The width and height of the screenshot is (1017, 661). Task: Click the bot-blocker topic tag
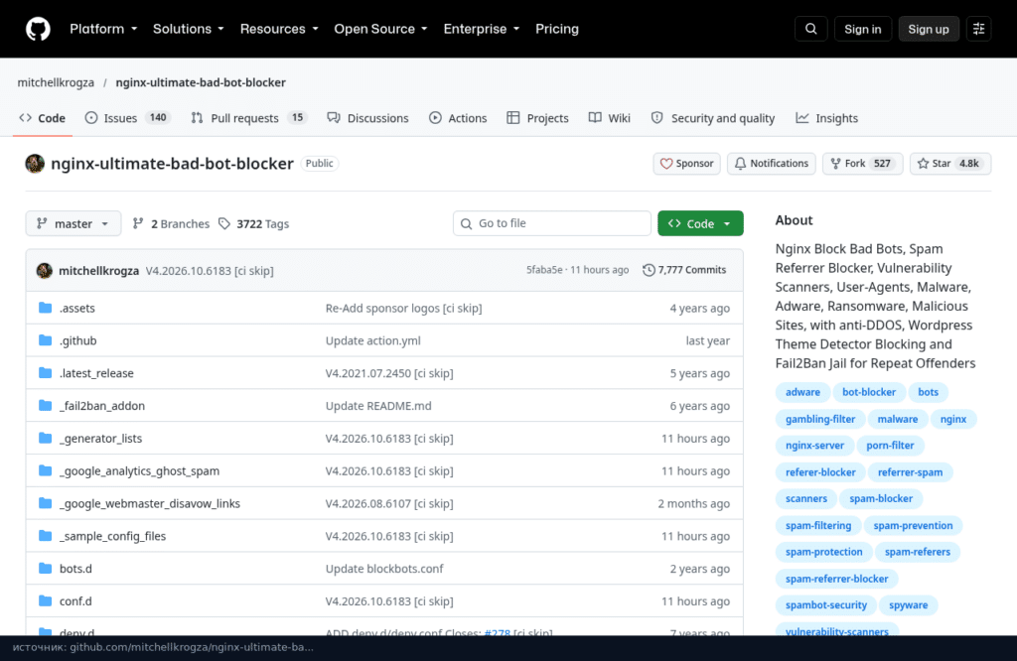tap(868, 392)
